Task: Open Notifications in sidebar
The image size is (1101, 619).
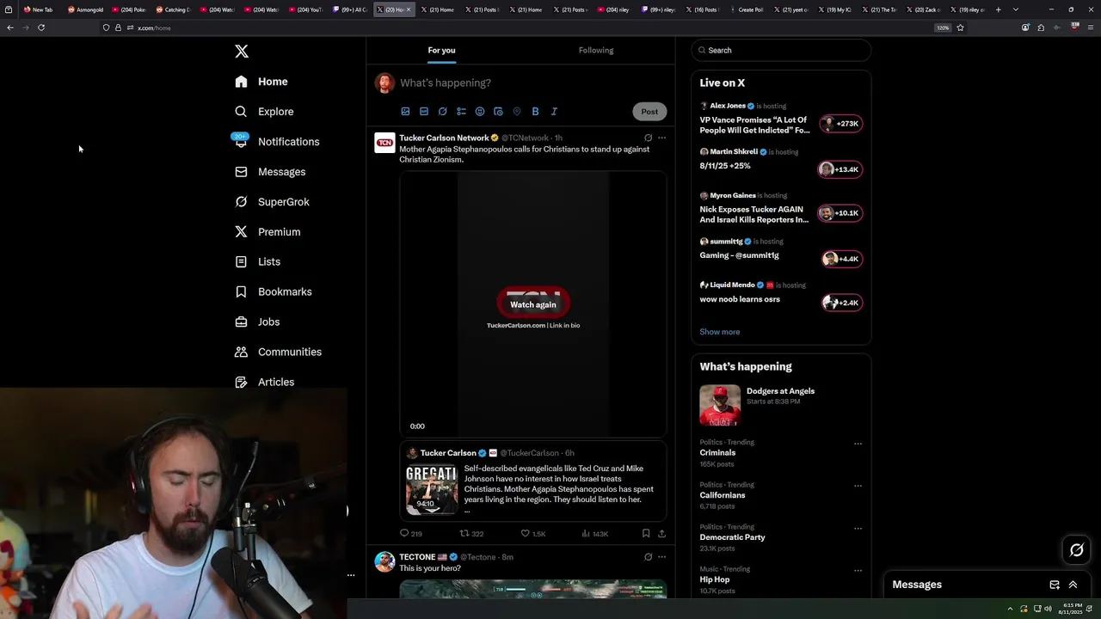Action: [x=276, y=142]
